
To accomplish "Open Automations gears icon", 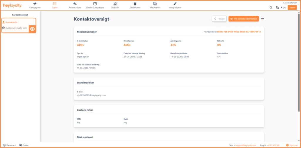I will point(75,4).
